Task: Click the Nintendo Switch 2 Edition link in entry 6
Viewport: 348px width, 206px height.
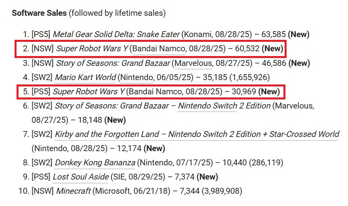Action: click(x=224, y=106)
